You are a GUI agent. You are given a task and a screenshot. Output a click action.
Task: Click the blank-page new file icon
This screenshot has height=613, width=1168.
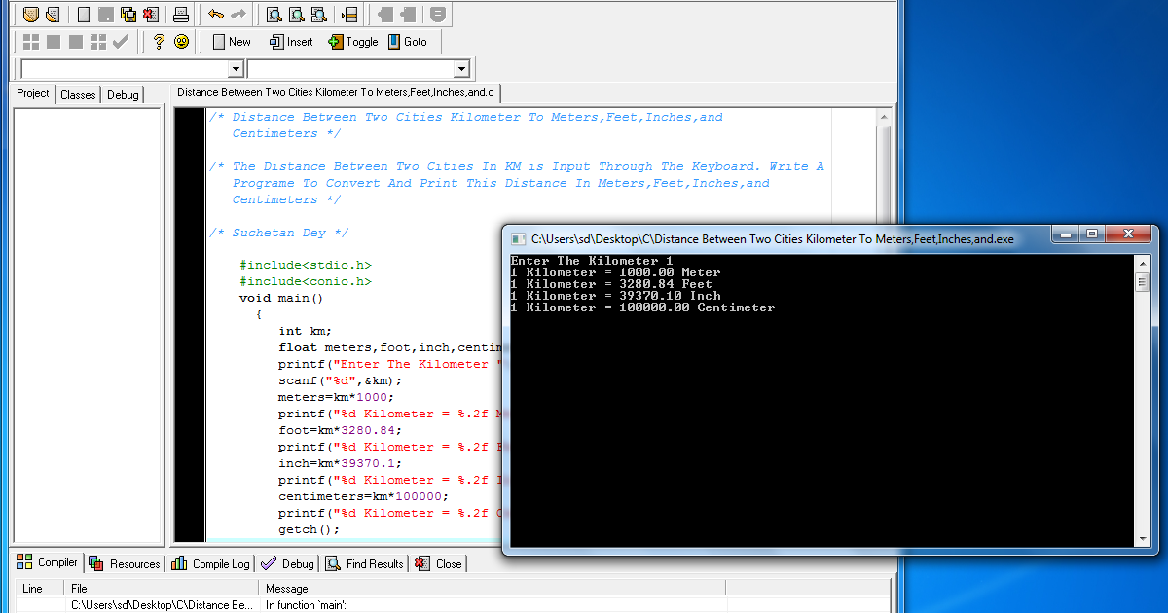(84, 15)
